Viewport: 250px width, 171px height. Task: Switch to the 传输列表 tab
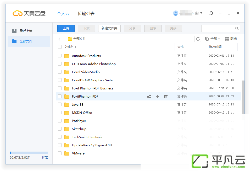pyautogui.click(x=86, y=14)
